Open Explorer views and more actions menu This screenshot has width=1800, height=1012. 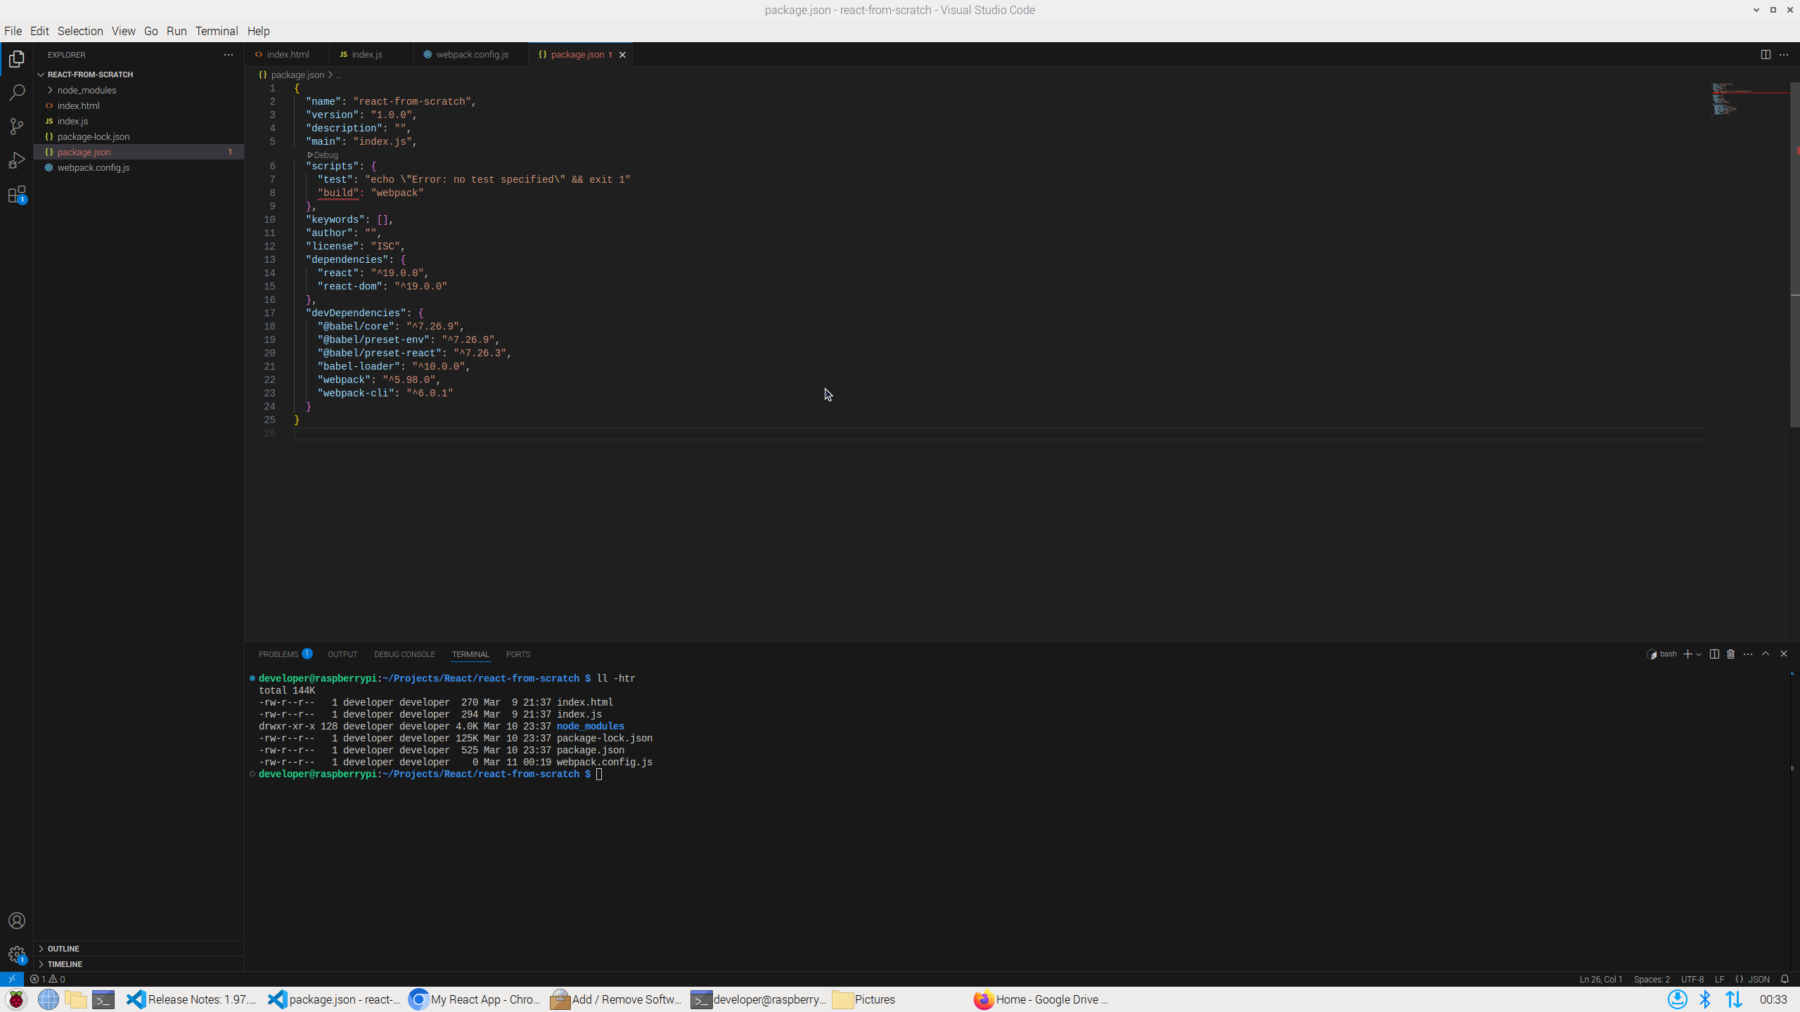coord(229,55)
